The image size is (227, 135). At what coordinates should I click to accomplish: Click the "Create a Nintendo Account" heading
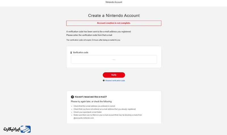tap(114, 16)
